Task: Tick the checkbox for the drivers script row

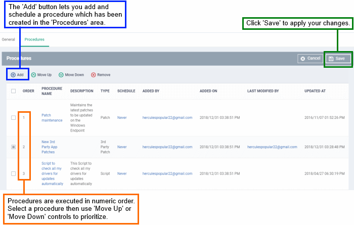Action: (14, 173)
